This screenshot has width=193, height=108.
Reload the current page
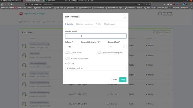point(8,4)
